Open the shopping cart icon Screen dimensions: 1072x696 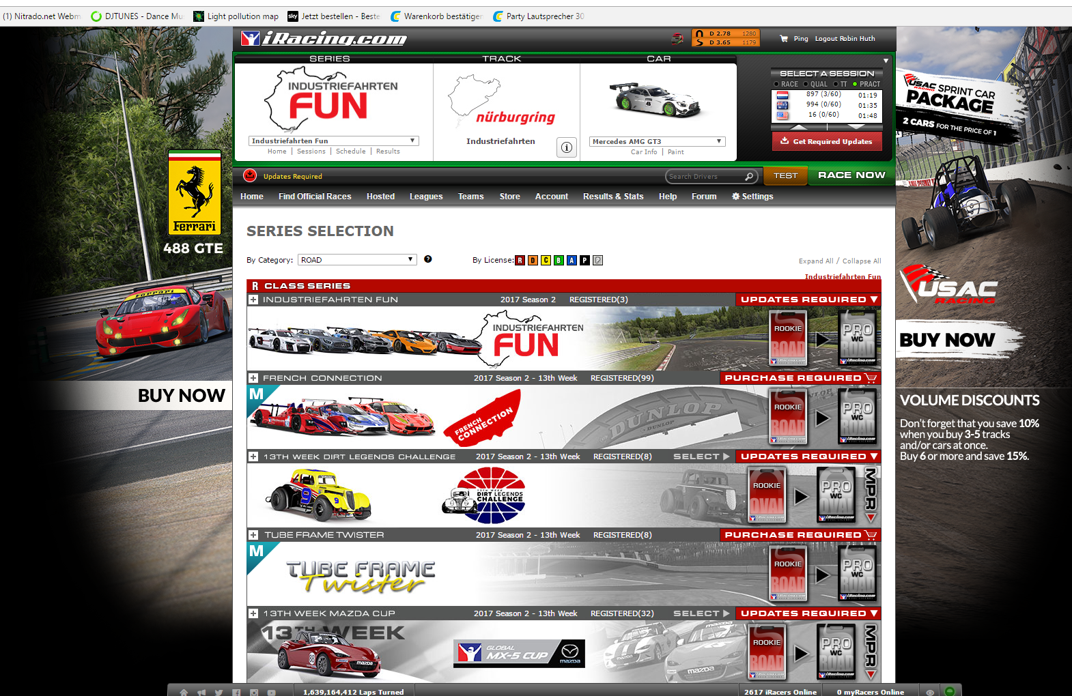click(784, 39)
